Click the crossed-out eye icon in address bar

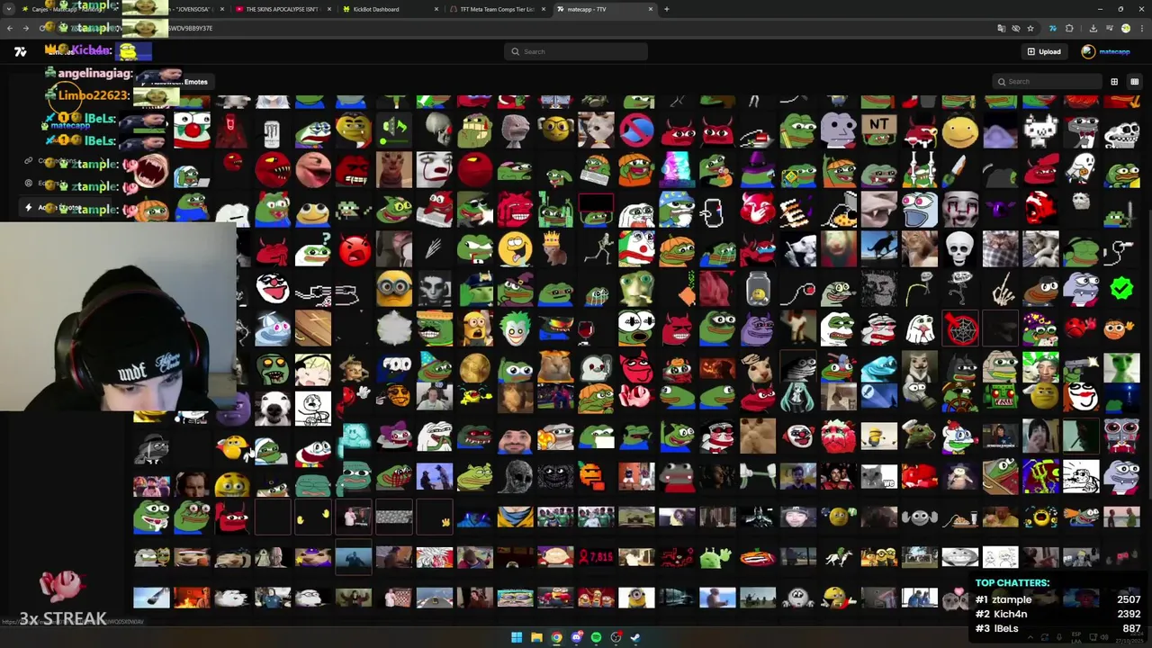pyautogui.click(x=1015, y=28)
